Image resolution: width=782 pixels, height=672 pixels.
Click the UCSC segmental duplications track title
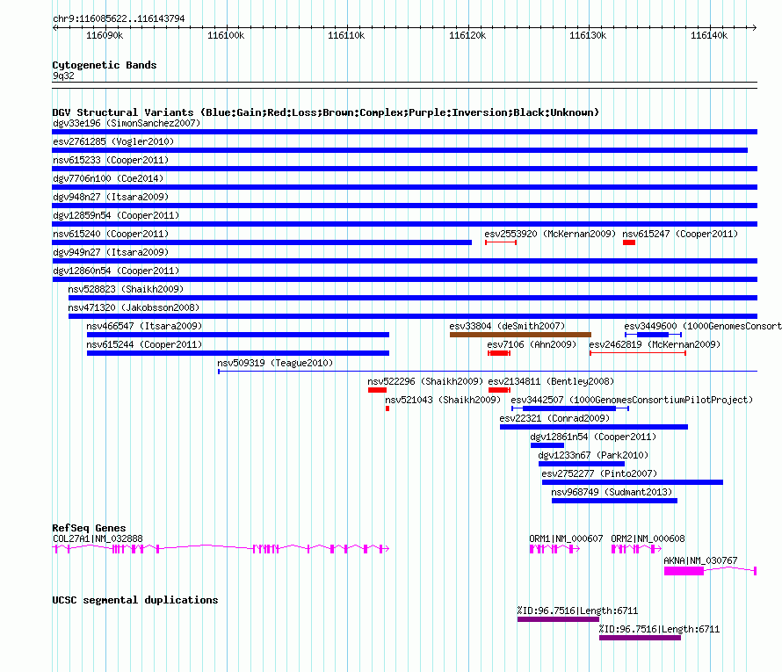135,600
